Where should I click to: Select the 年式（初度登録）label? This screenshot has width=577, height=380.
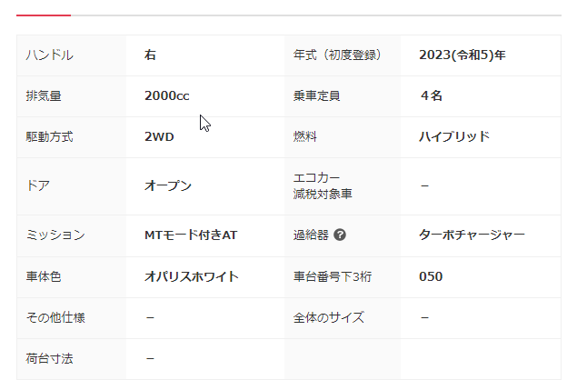336,55
